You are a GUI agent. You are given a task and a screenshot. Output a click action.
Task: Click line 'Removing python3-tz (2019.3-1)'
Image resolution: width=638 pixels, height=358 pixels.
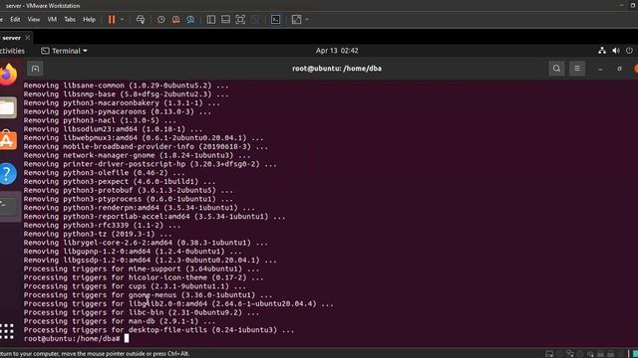pos(98,235)
